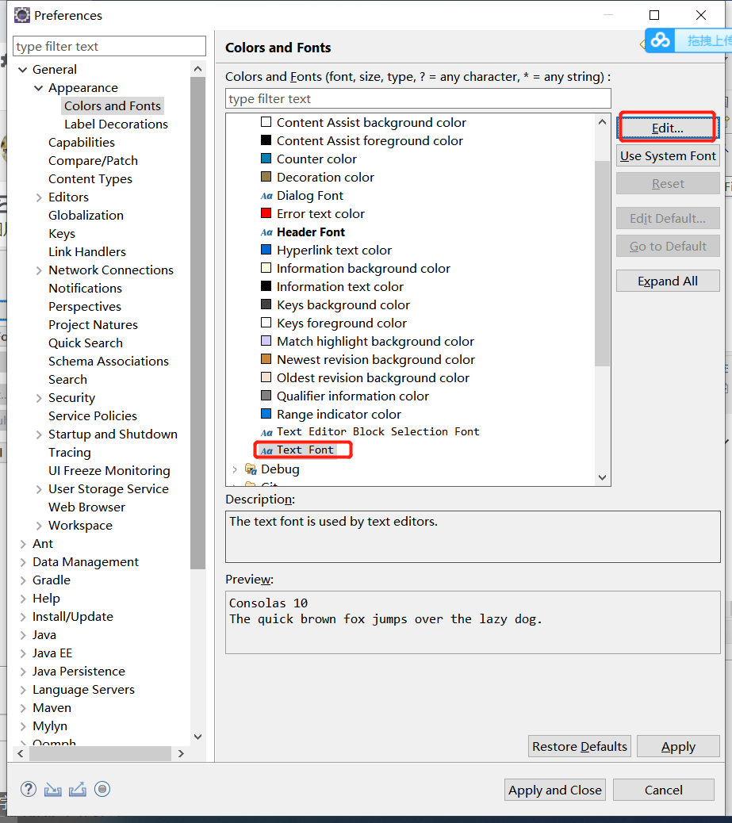Click the Aa icon of Text Editor Block Selection Font
Viewport: 732px width, 823px height.
point(266,432)
